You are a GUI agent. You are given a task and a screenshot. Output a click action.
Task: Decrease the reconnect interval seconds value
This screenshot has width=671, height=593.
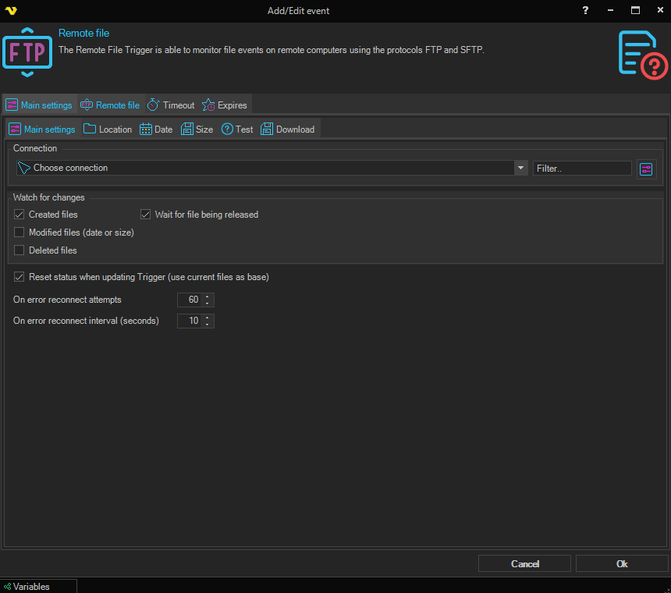pyautogui.click(x=207, y=324)
